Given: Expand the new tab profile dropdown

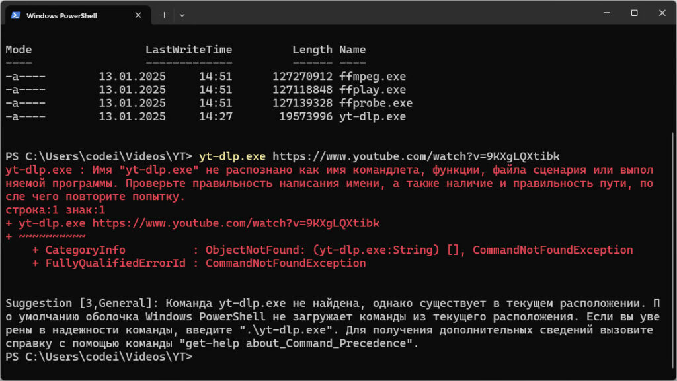Looking at the screenshot, I should point(182,15).
